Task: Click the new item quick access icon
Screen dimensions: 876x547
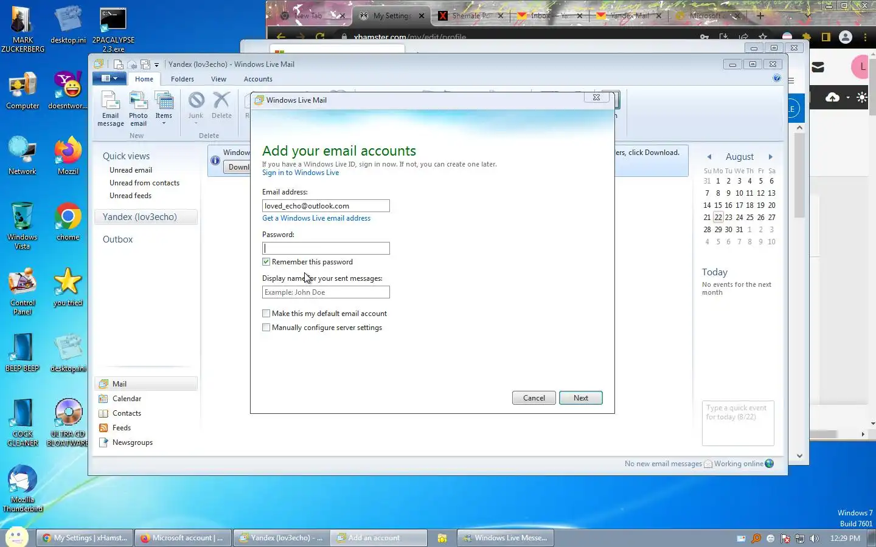Action: pos(119,64)
